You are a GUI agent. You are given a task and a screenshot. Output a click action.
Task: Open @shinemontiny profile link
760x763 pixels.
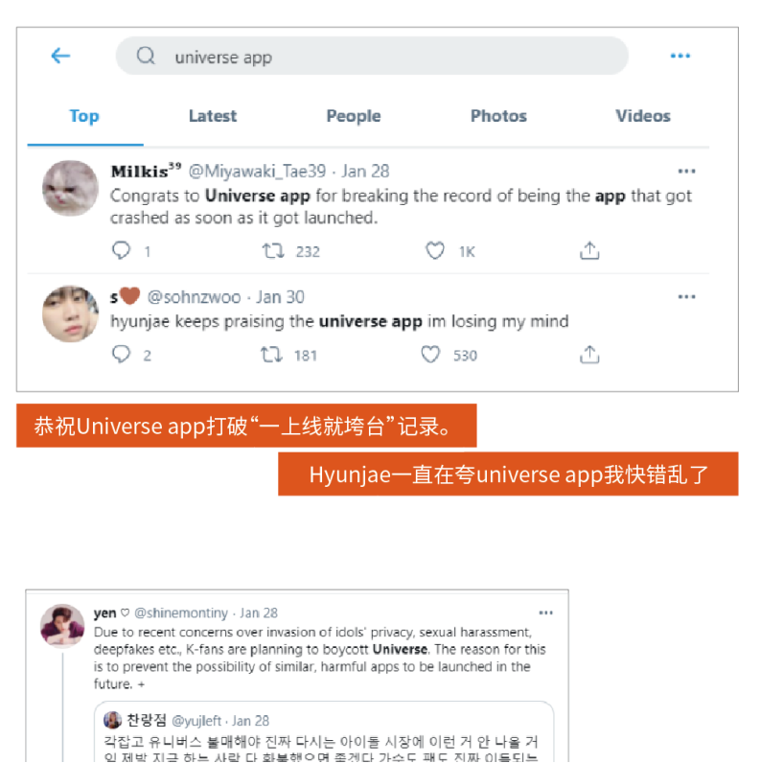[x=181, y=613]
